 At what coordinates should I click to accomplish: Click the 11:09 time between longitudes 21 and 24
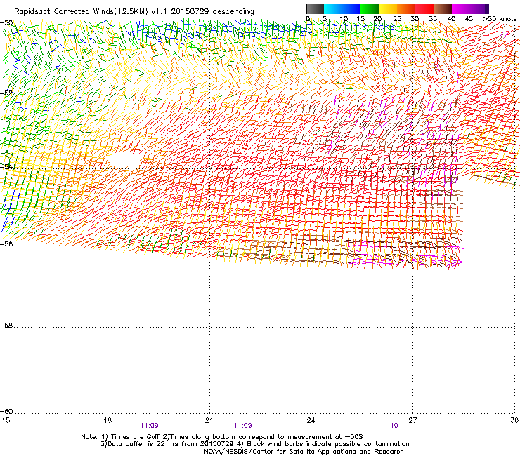pos(242,426)
